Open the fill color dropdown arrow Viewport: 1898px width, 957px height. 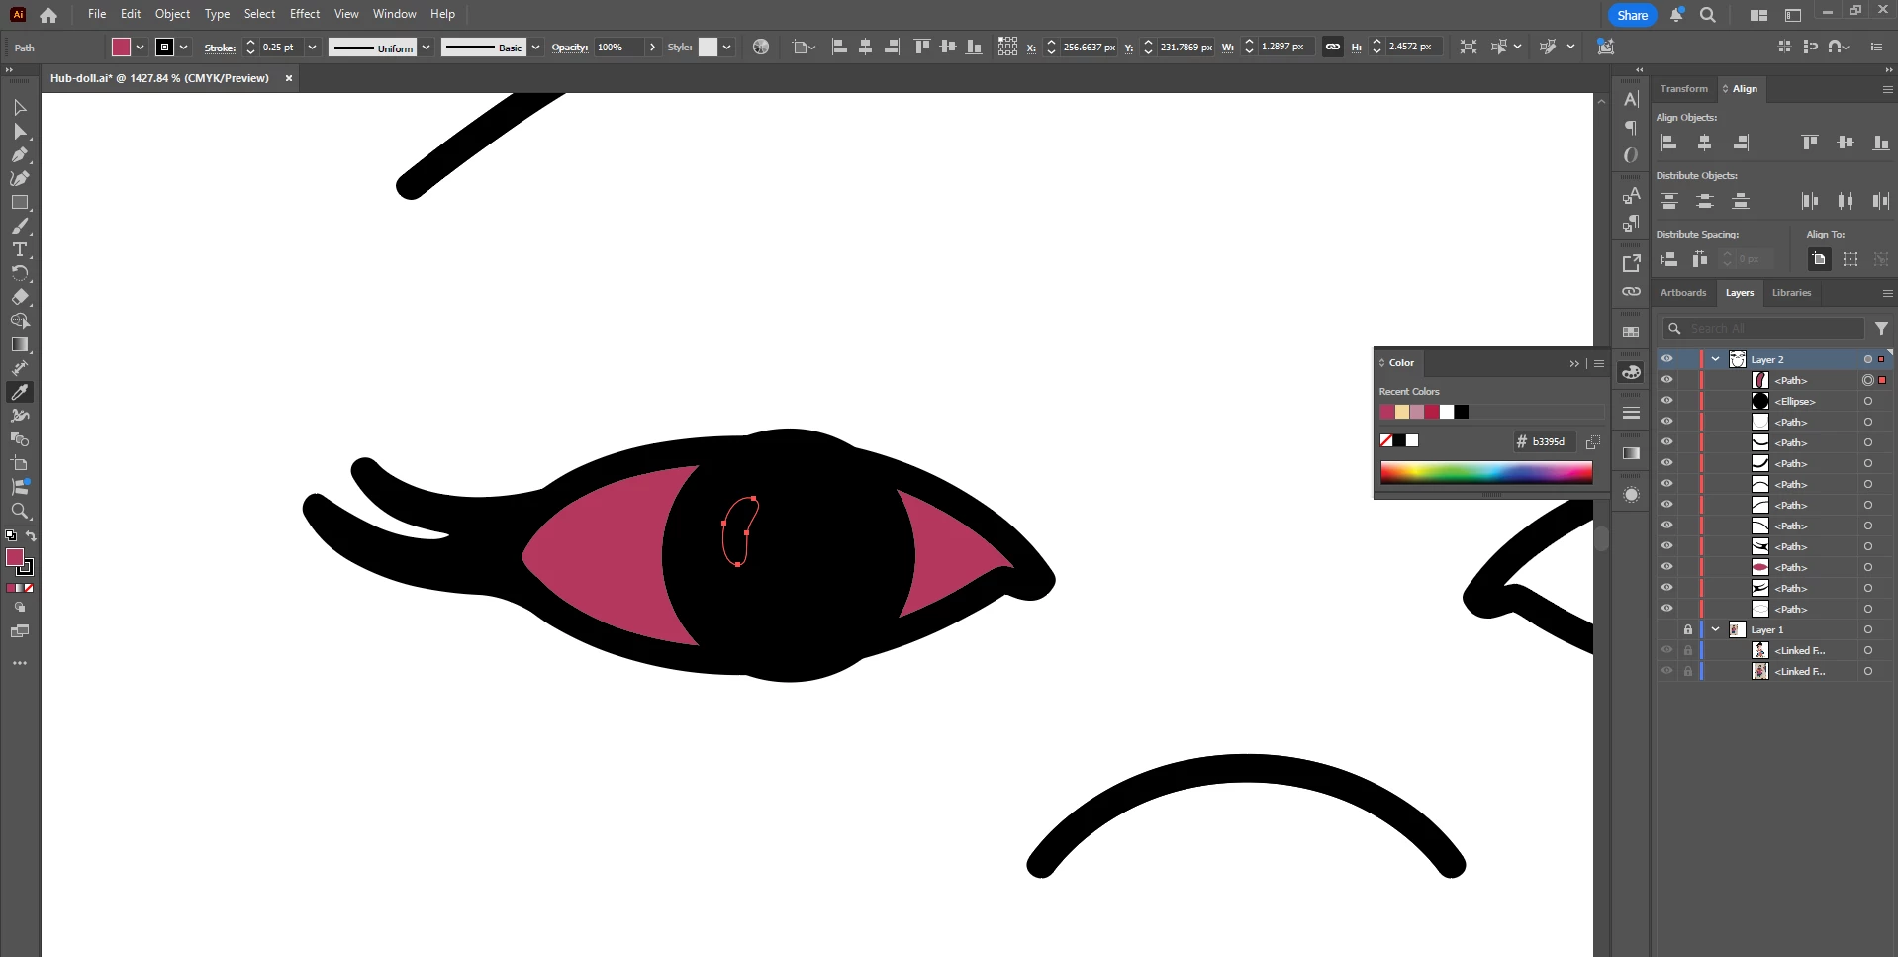pyautogui.click(x=141, y=47)
